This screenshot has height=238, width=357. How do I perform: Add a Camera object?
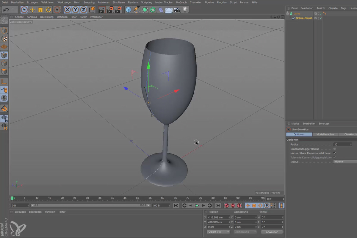click(x=177, y=10)
